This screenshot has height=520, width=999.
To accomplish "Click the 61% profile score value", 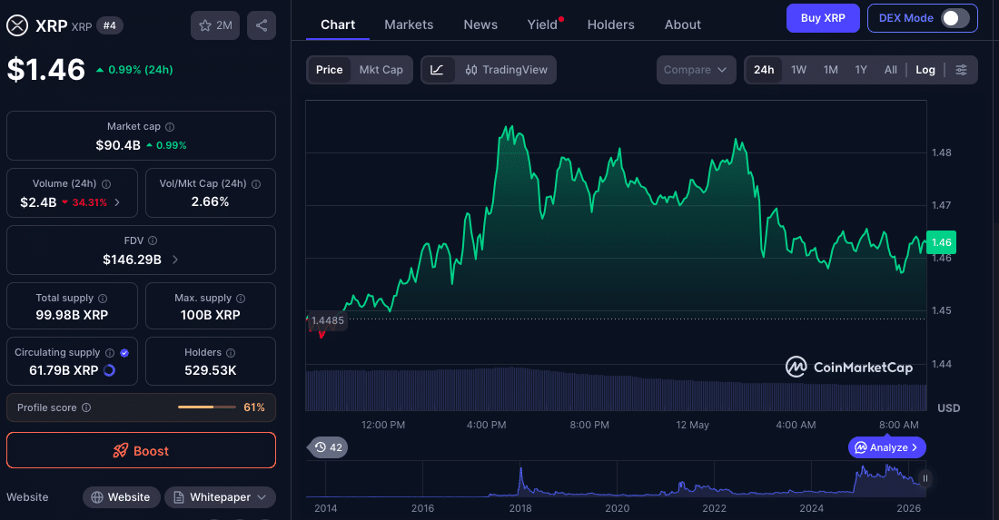I will point(254,407).
